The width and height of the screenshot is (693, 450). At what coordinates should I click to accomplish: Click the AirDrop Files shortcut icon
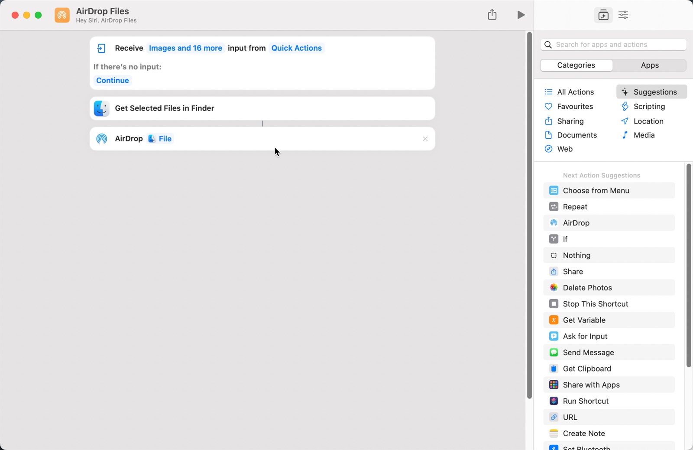click(62, 15)
